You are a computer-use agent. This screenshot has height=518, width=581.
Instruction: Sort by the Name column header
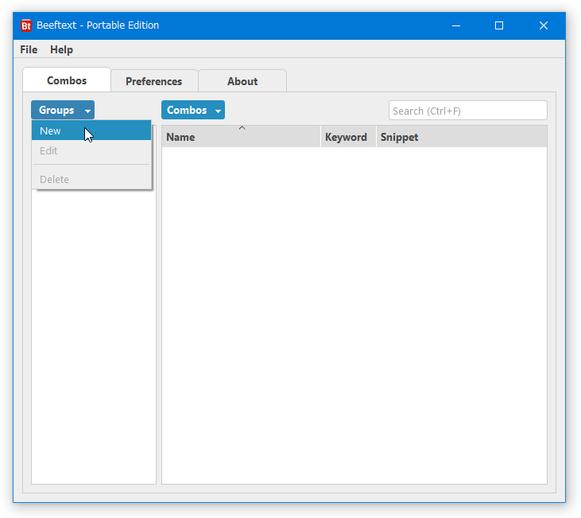pos(241,137)
